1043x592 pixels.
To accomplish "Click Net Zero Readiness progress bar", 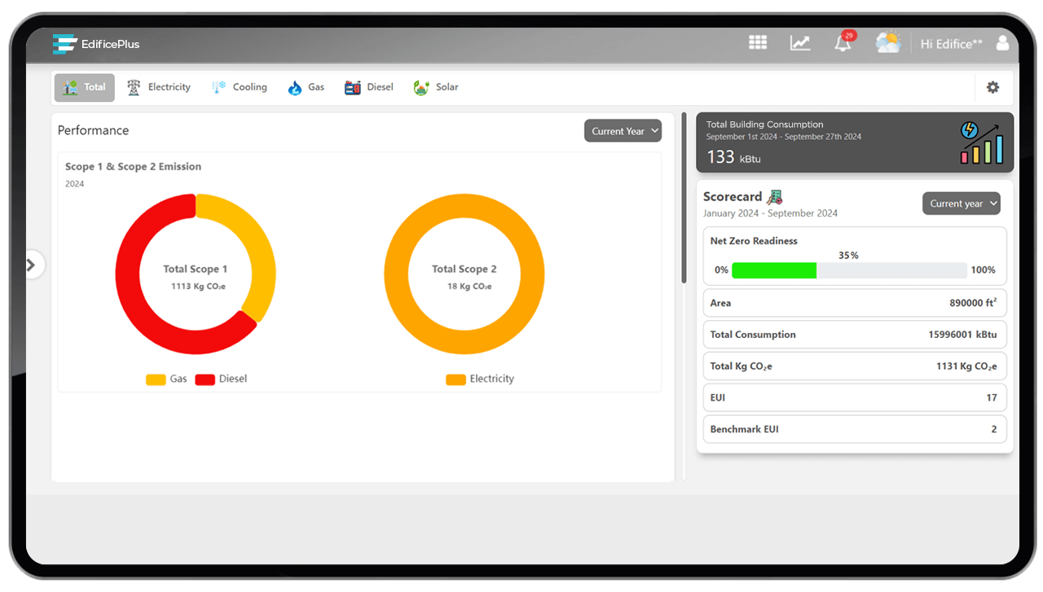I will coord(849,270).
